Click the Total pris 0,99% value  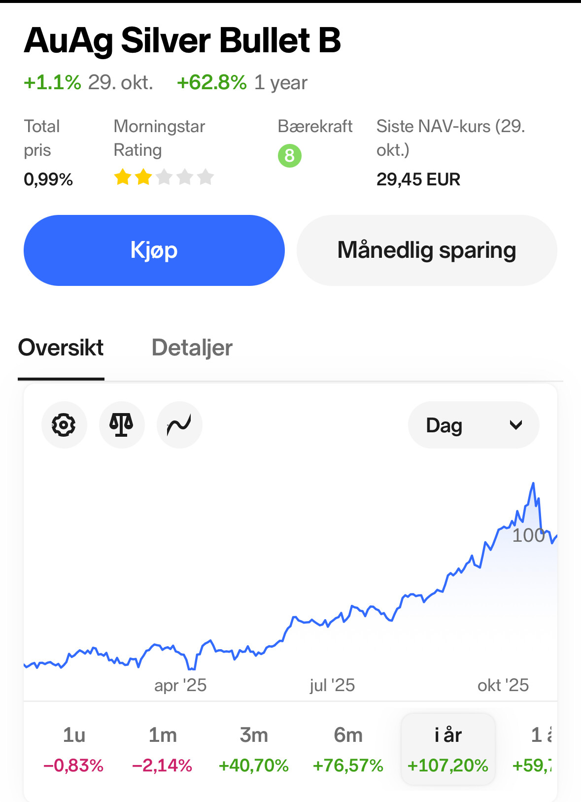click(48, 179)
